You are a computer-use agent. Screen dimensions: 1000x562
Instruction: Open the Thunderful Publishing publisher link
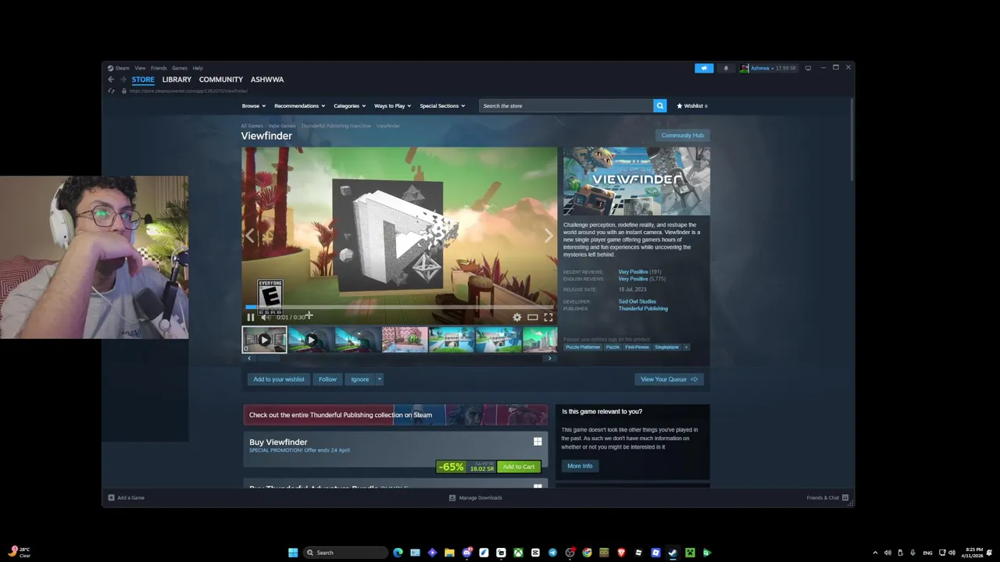pos(643,308)
